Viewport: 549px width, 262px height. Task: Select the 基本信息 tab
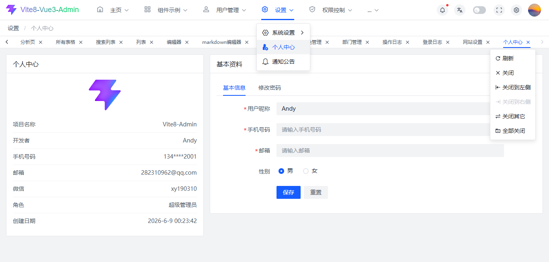click(234, 88)
